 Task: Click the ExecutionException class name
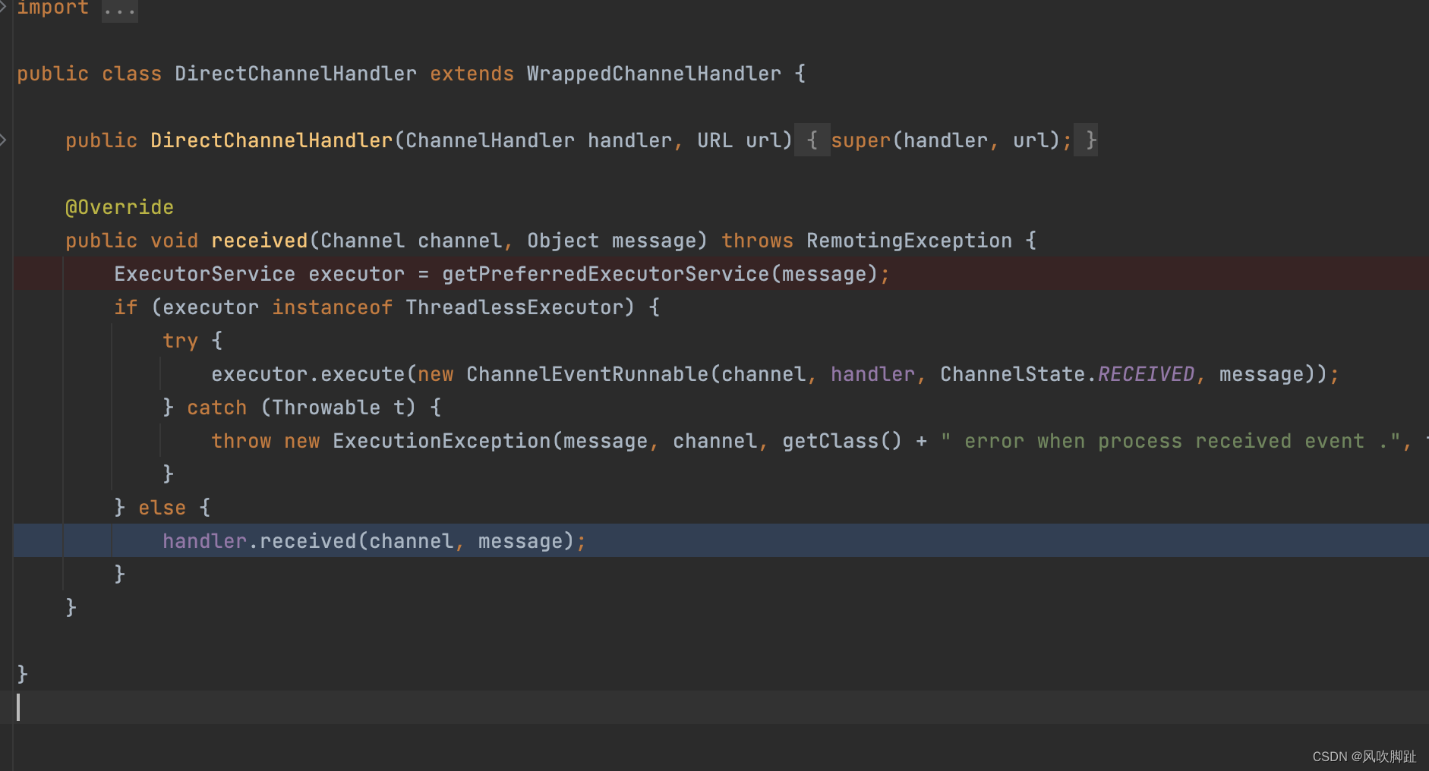441,441
